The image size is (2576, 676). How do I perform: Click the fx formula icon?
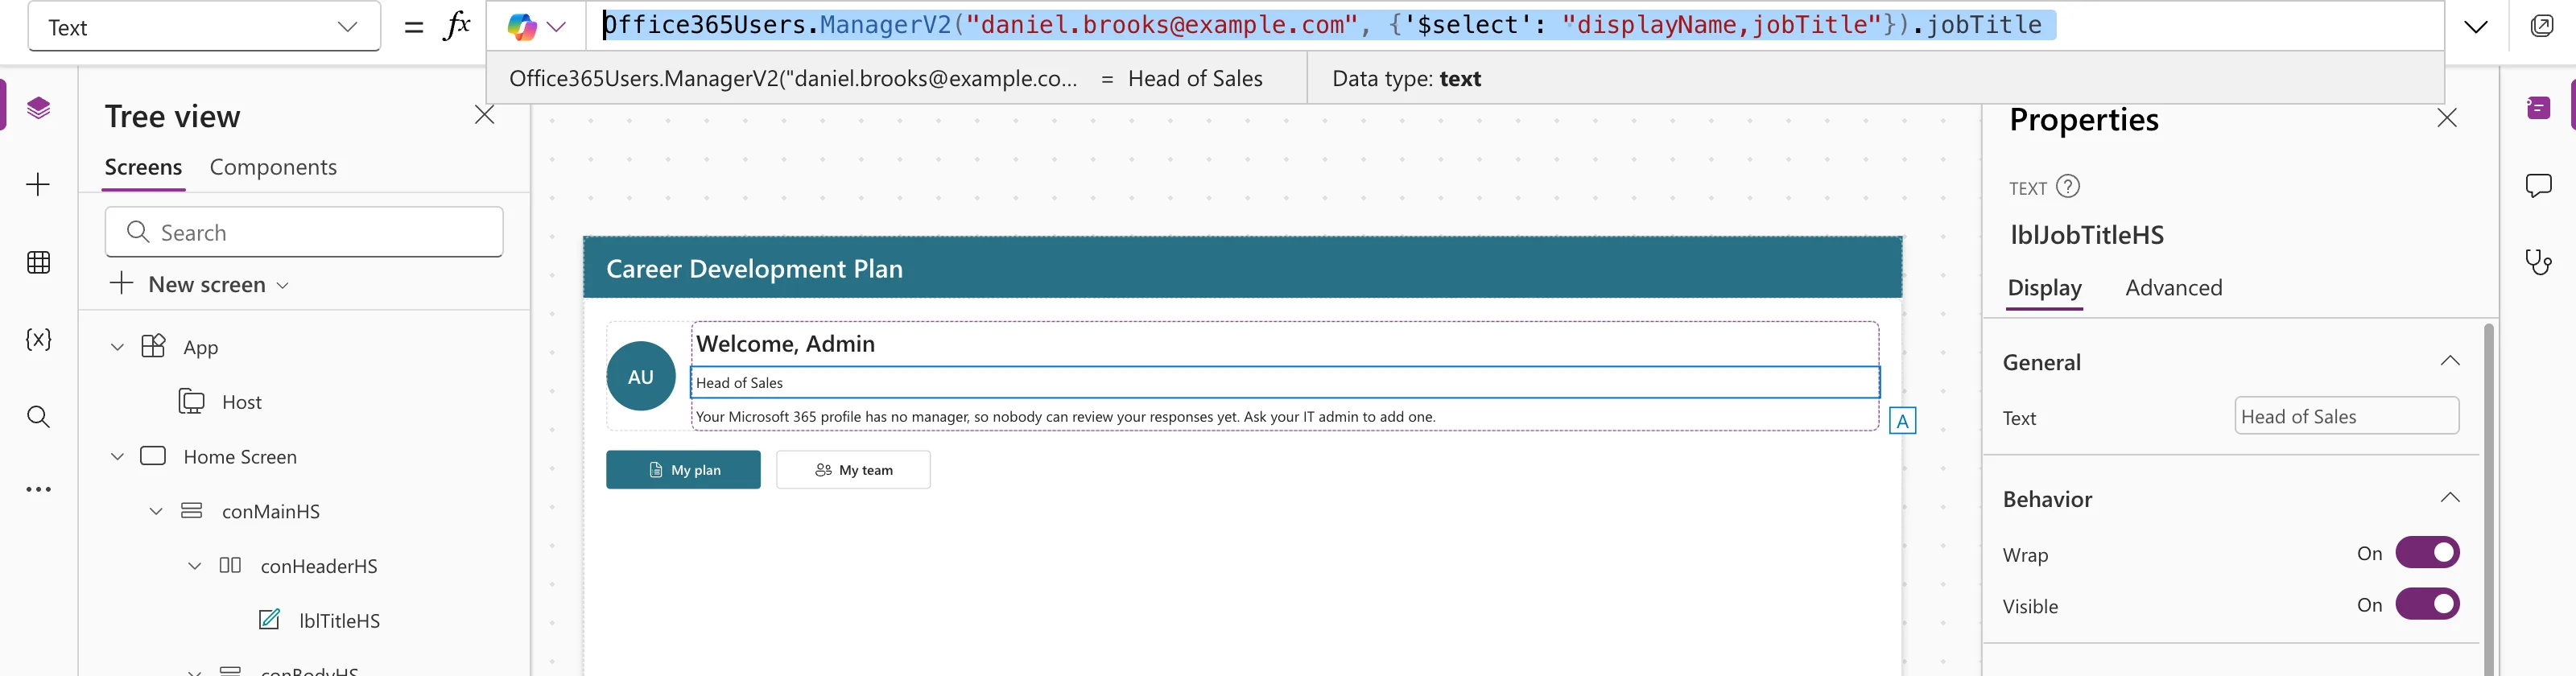[456, 26]
